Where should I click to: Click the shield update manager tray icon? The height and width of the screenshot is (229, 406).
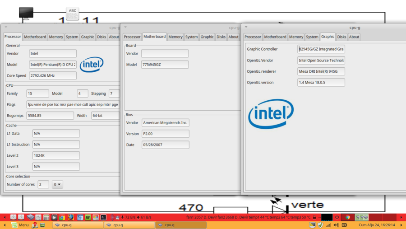(x=320, y=225)
